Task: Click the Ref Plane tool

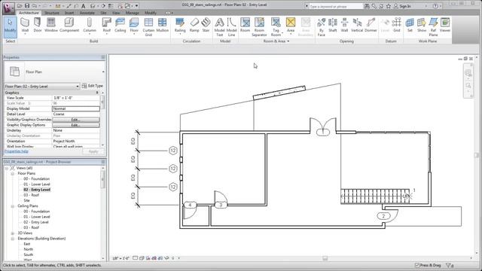Action: [x=433, y=27]
